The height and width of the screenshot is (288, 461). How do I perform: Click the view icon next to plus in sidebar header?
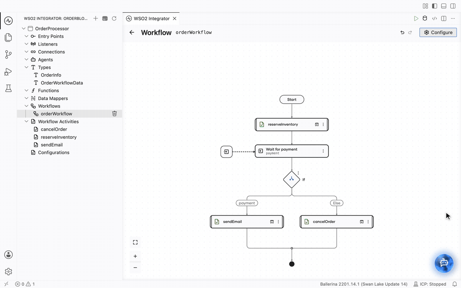point(105,18)
